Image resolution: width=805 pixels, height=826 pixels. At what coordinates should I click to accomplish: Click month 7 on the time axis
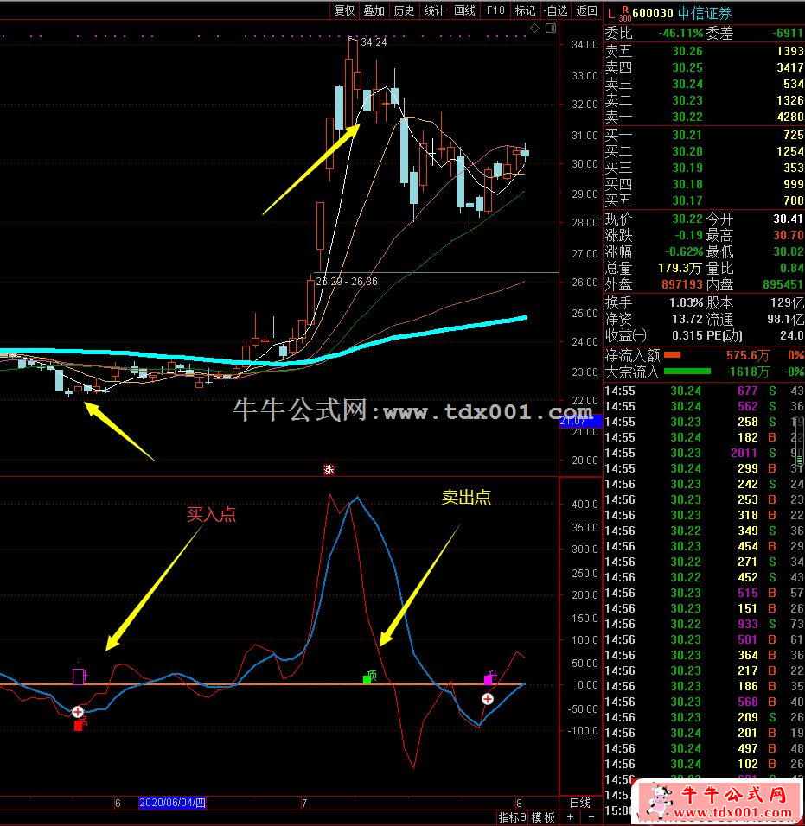304,804
